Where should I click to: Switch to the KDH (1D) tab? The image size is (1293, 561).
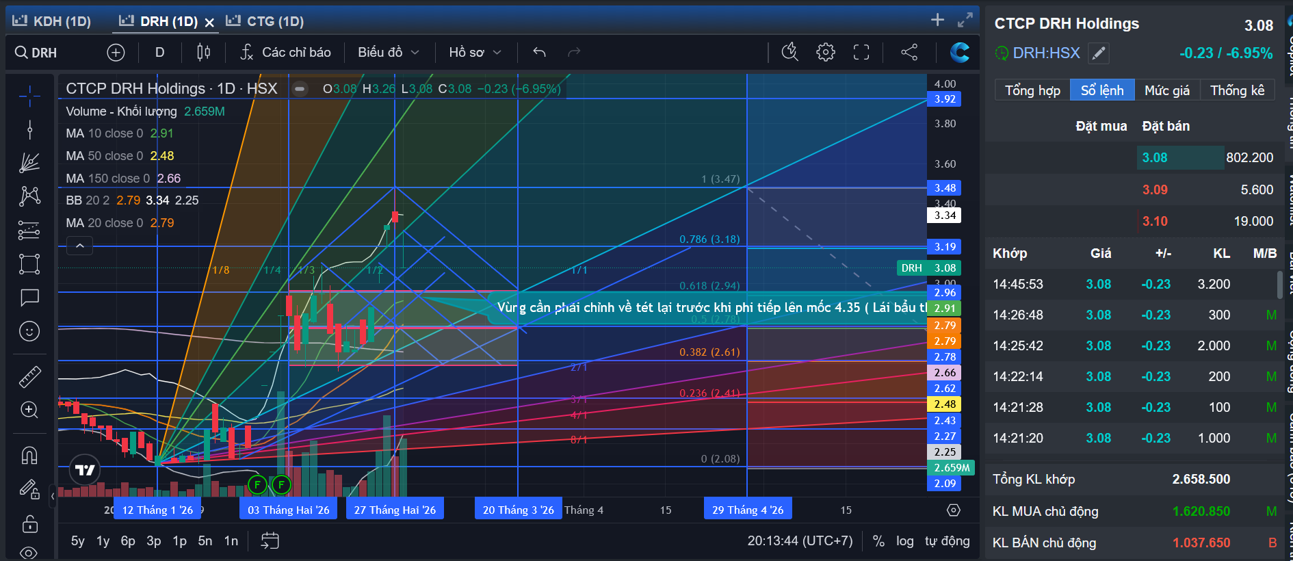(52, 21)
